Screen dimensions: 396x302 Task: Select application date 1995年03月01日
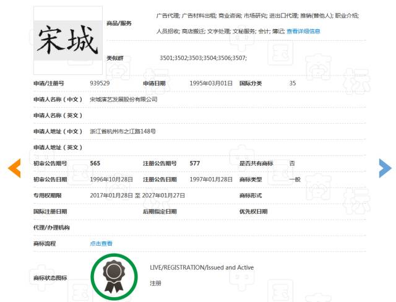tap(211, 84)
